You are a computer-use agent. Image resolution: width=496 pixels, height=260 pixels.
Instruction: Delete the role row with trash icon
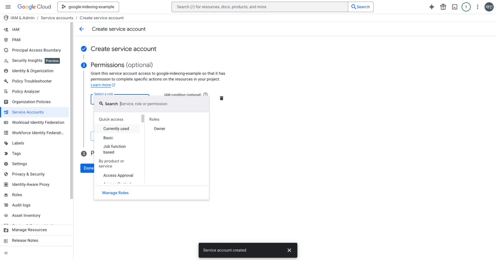pyautogui.click(x=221, y=98)
